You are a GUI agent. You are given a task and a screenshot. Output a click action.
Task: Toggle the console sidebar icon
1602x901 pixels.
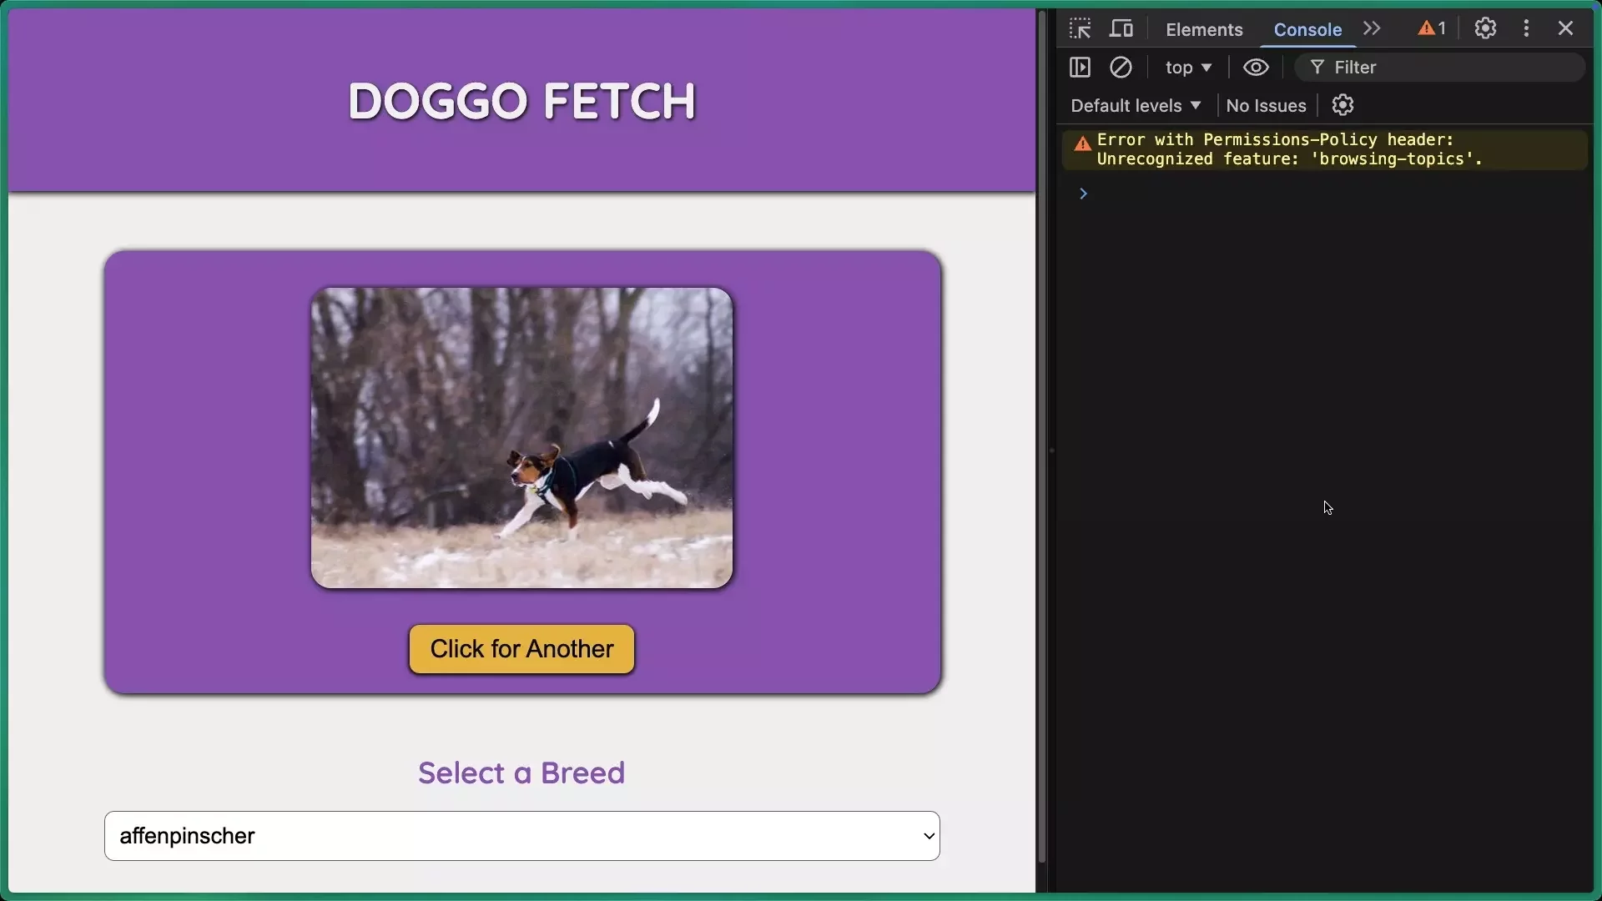point(1080,68)
